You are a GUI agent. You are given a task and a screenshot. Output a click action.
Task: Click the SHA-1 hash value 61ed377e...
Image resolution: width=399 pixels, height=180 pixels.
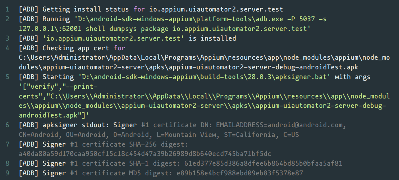(263, 163)
